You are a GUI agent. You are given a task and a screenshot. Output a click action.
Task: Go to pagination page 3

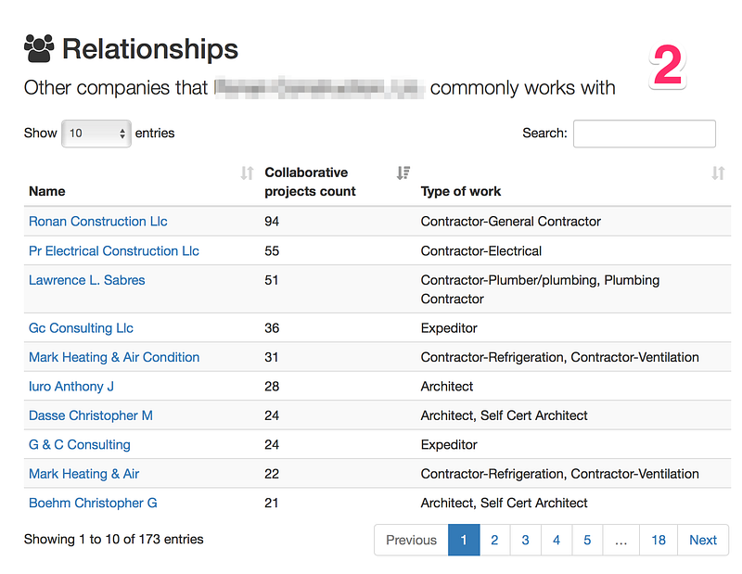point(525,540)
